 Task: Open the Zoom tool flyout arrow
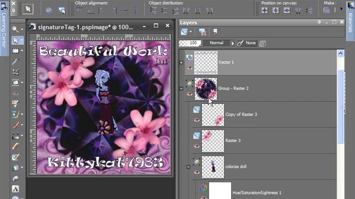[x=22, y=29]
